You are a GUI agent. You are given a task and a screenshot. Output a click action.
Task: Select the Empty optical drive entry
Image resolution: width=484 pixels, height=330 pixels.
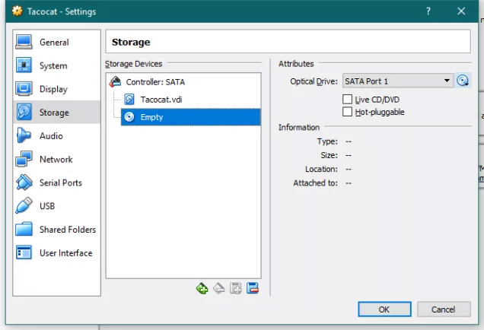pos(191,117)
